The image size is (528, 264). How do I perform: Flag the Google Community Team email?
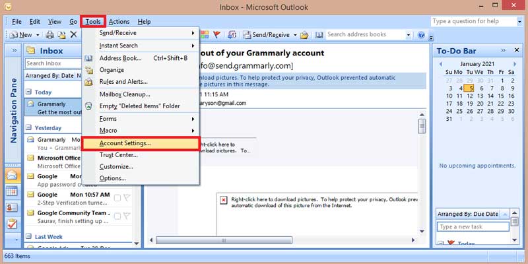click(127, 216)
